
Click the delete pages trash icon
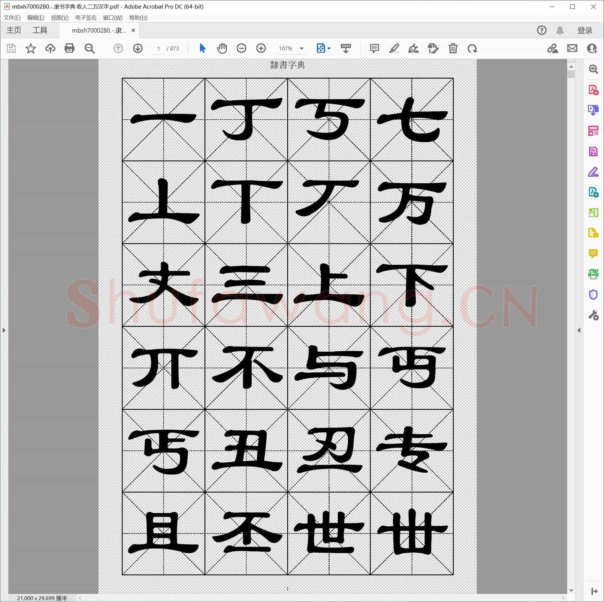(x=453, y=48)
